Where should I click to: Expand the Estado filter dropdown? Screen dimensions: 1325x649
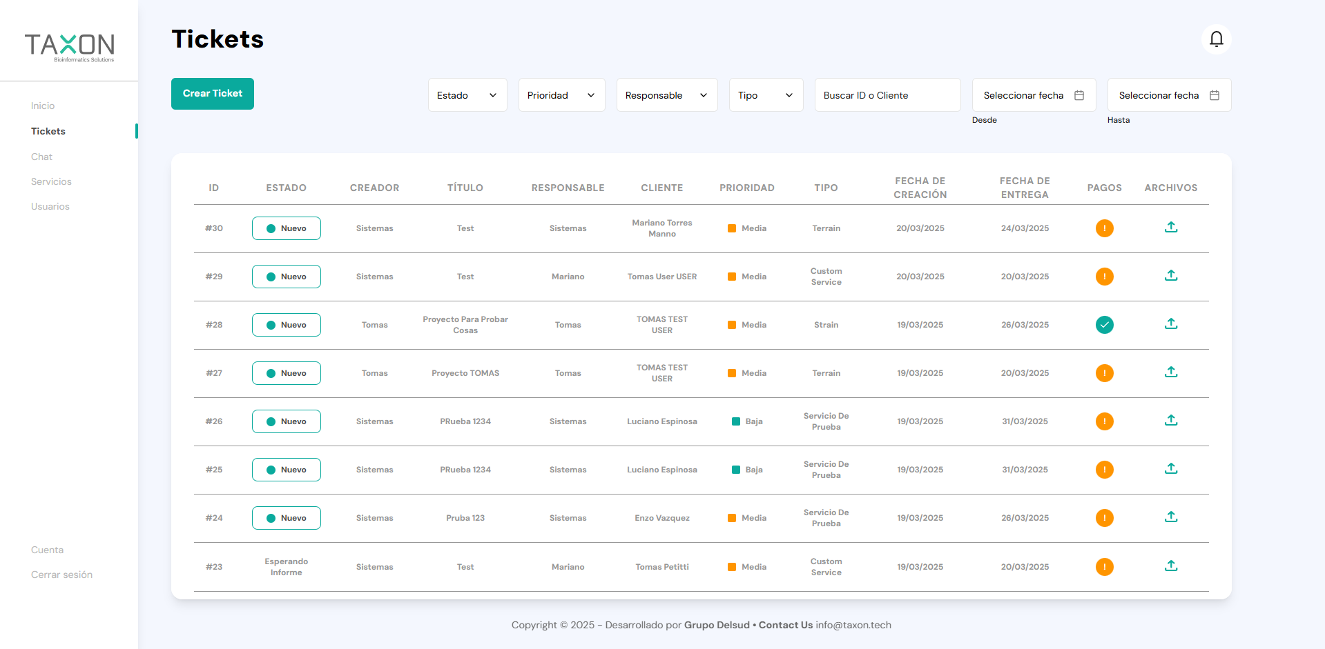pos(467,95)
